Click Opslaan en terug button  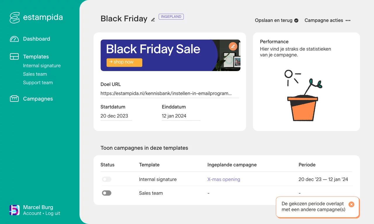(276, 20)
